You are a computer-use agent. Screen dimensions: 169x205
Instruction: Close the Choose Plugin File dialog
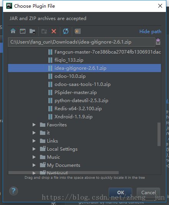click(x=160, y=6)
